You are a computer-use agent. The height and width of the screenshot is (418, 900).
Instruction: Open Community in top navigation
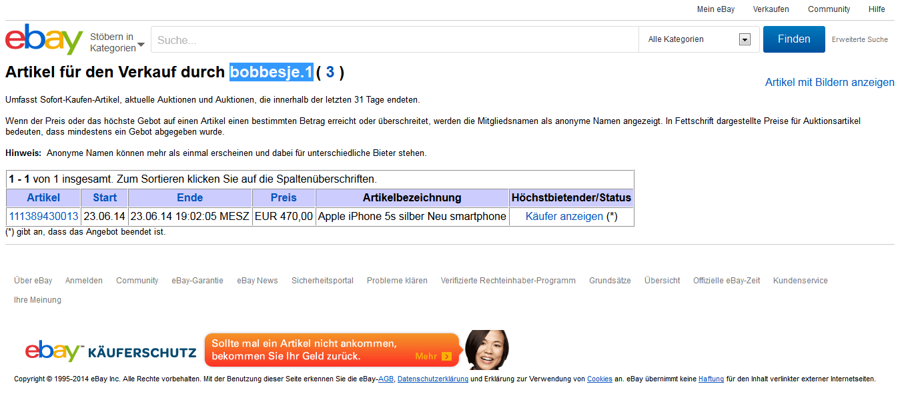point(829,9)
